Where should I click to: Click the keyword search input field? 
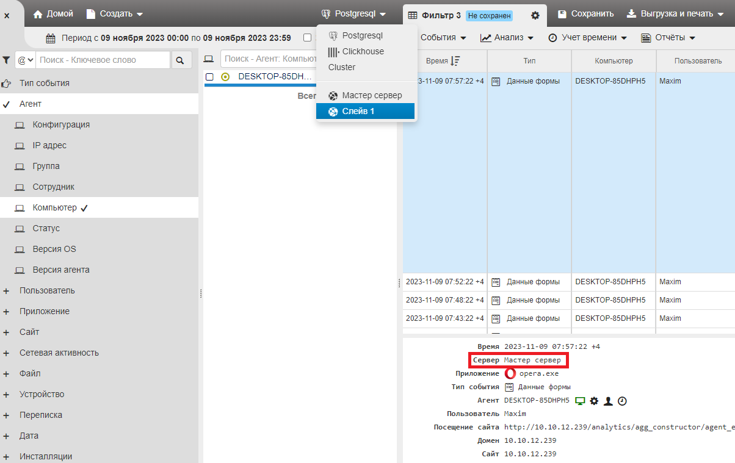[103, 60]
